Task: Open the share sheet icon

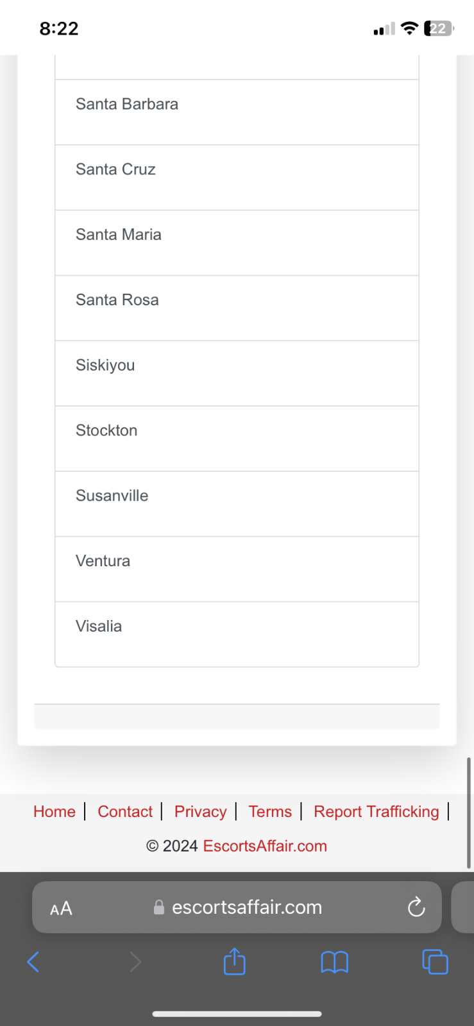Action: tap(235, 961)
